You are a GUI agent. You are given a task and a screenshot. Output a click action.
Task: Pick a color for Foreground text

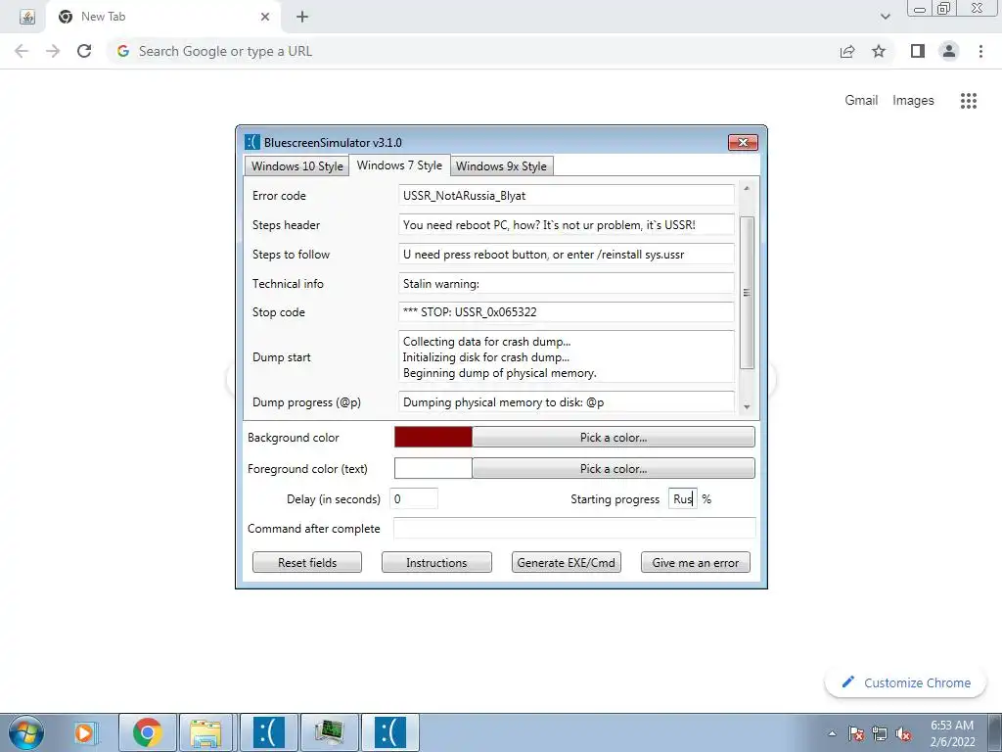coord(614,469)
